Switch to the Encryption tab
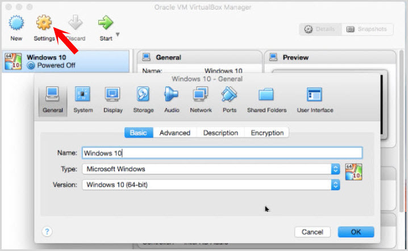Viewport: 408px width, 251px height. coord(267,133)
